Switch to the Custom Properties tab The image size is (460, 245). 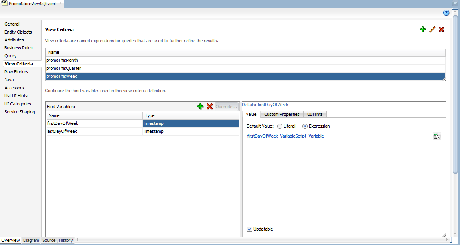pos(282,114)
